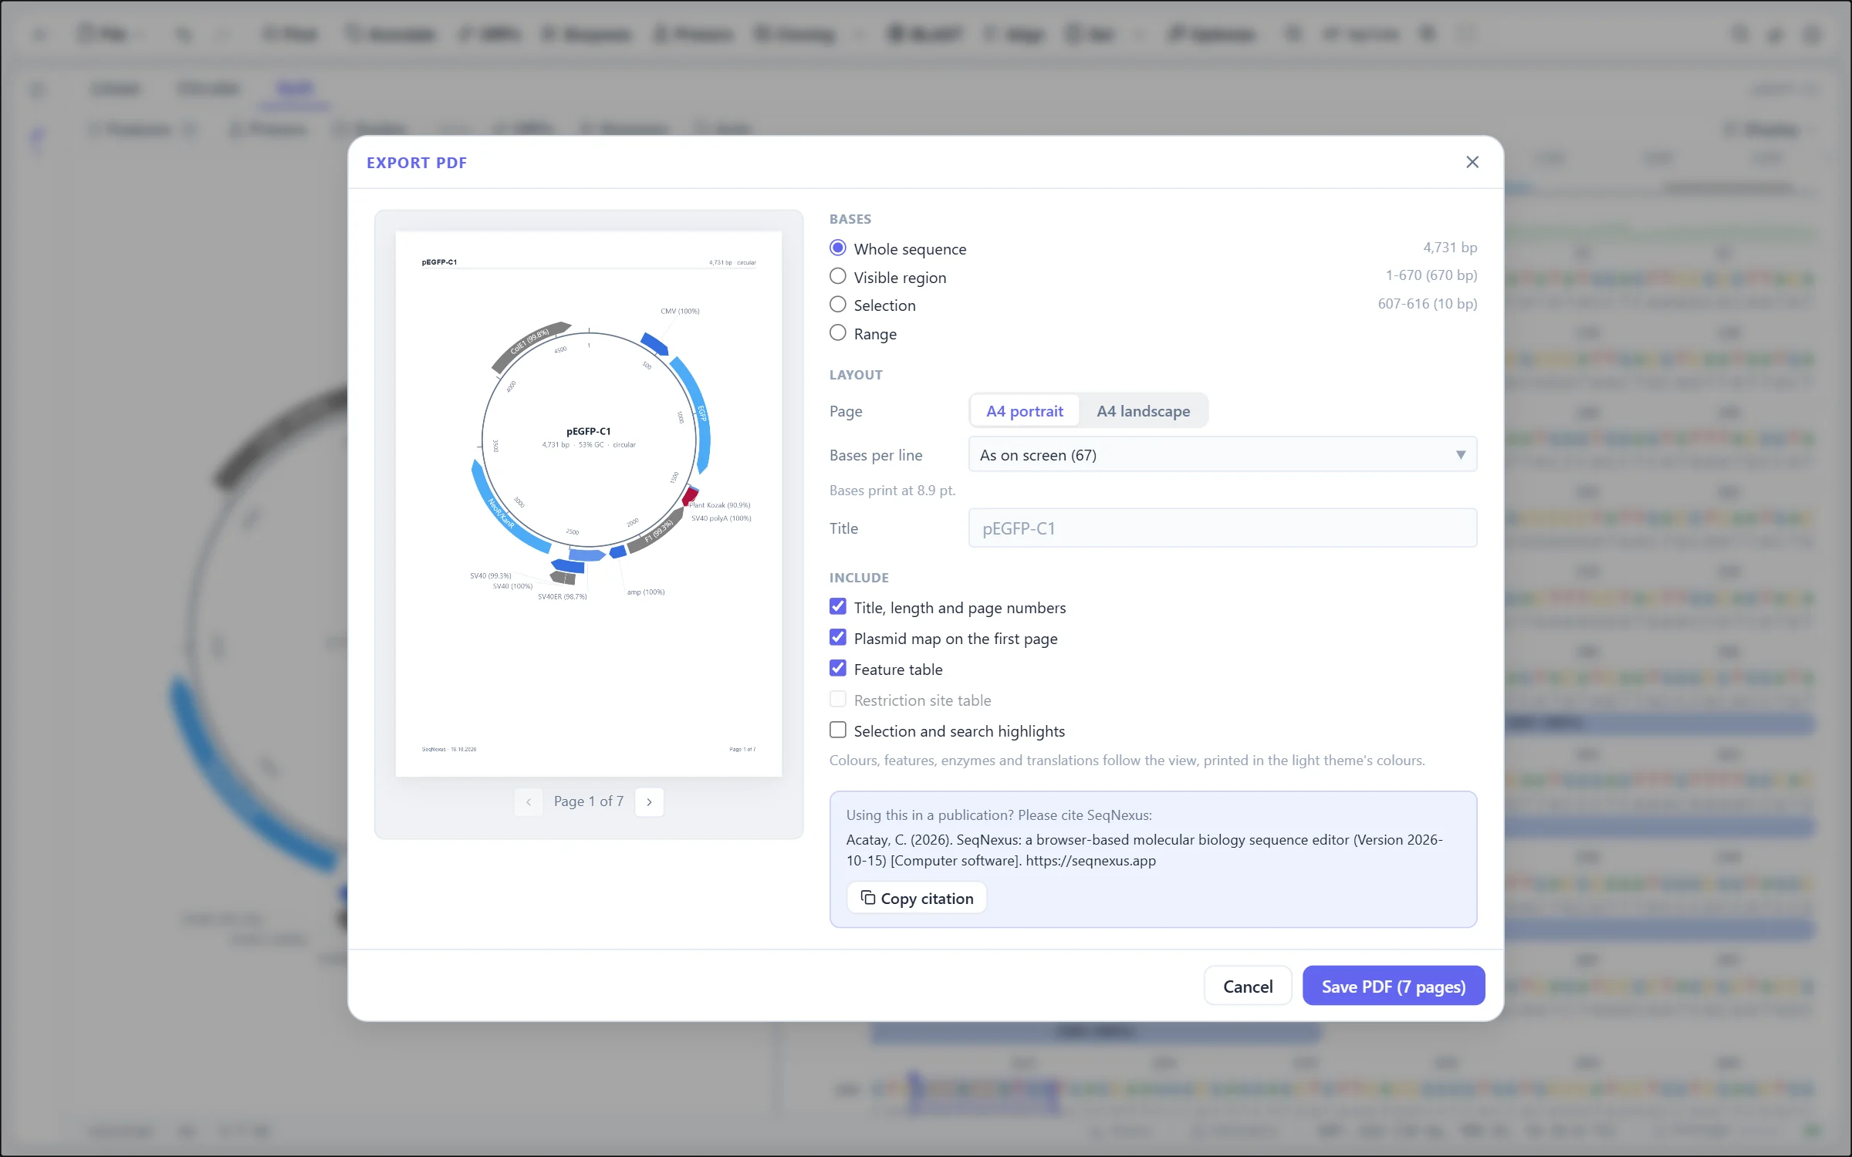This screenshot has height=1157, width=1852.
Task: Click the PDF page preview thumbnail
Action: (x=589, y=504)
